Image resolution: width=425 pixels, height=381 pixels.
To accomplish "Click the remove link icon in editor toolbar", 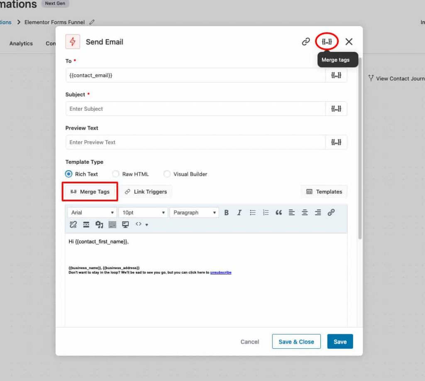I will pyautogui.click(x=73, y=224).
